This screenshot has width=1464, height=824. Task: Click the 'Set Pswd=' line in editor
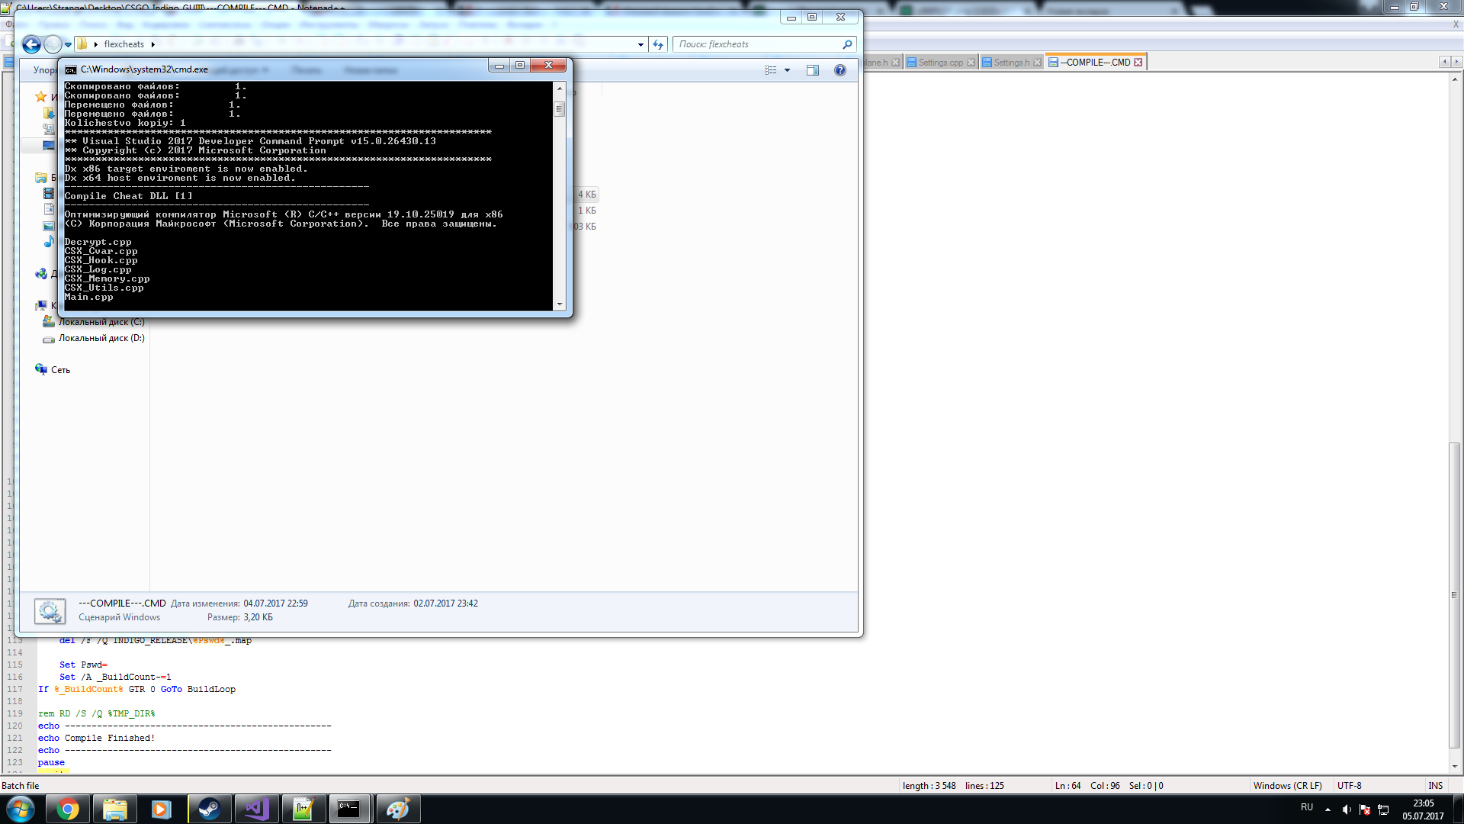click(83, 665)
